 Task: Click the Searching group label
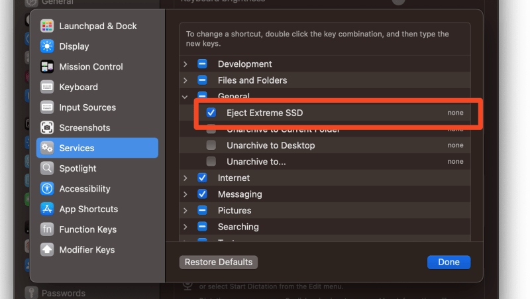pyautogui.click(x=238, y=227)
